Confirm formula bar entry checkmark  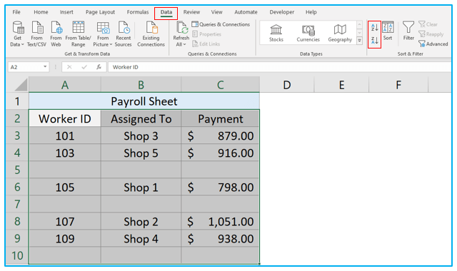point(84,67)
